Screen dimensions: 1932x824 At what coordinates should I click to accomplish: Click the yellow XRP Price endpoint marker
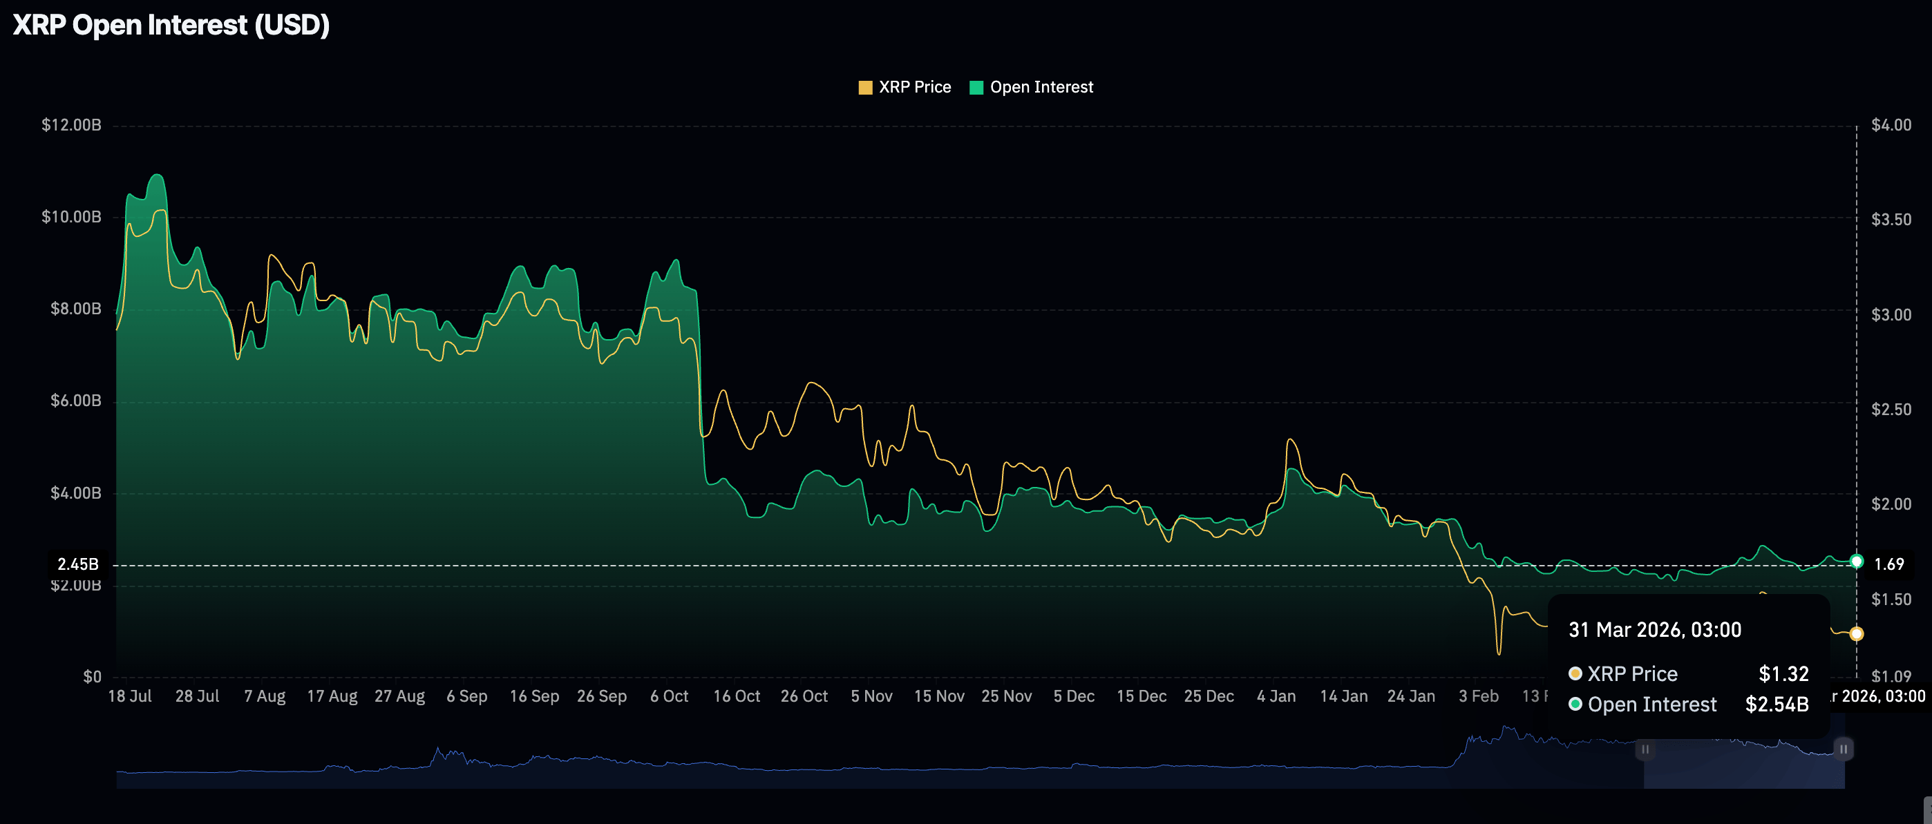[1856, 633]
